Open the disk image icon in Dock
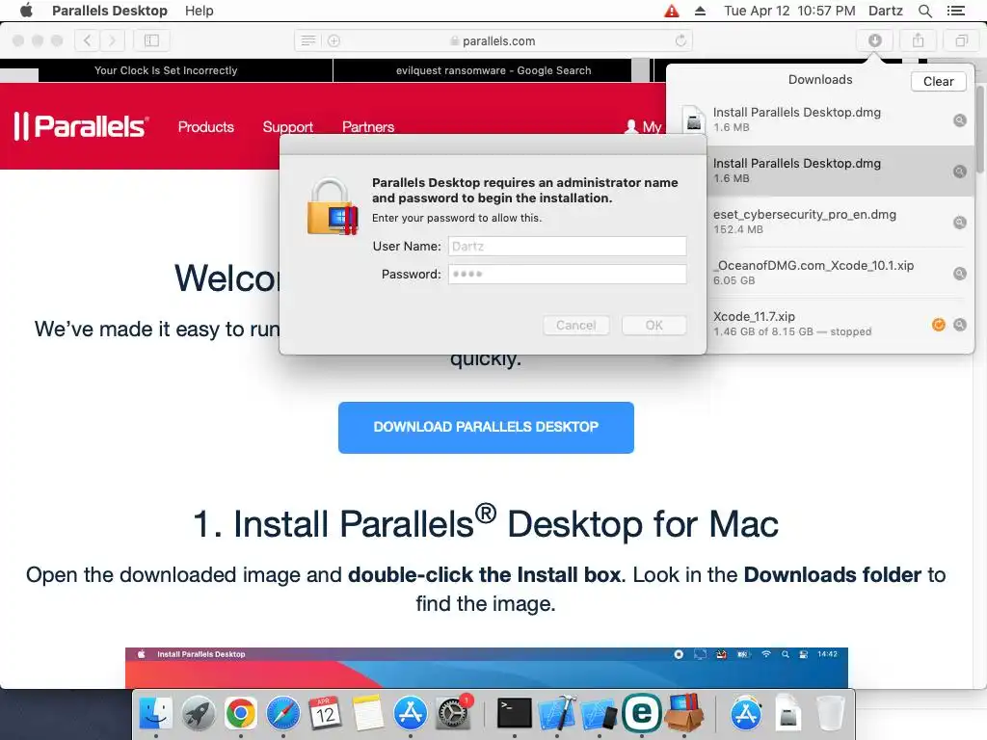The height and width of the screenshot is (740, 987). (x=787, y=714)
